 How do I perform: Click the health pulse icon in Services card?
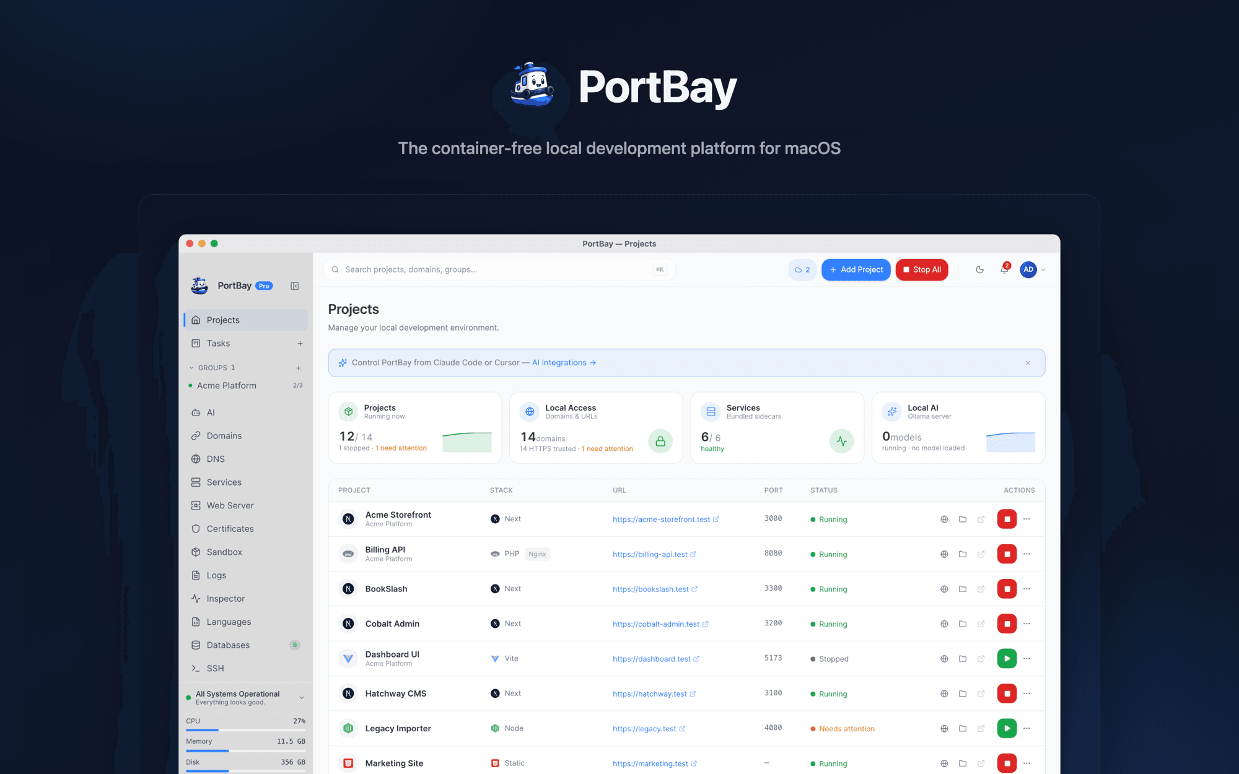tap(841, 441)
